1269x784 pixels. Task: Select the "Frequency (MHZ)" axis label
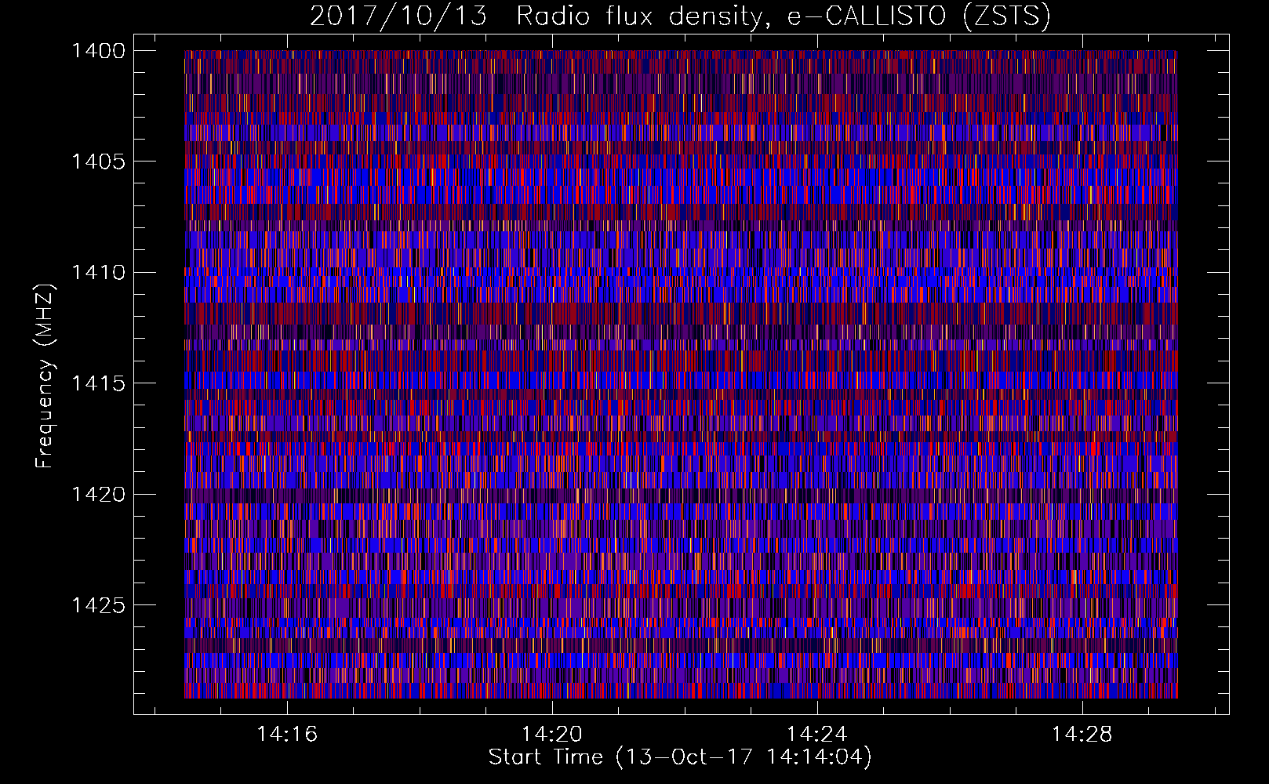[45, 376]
